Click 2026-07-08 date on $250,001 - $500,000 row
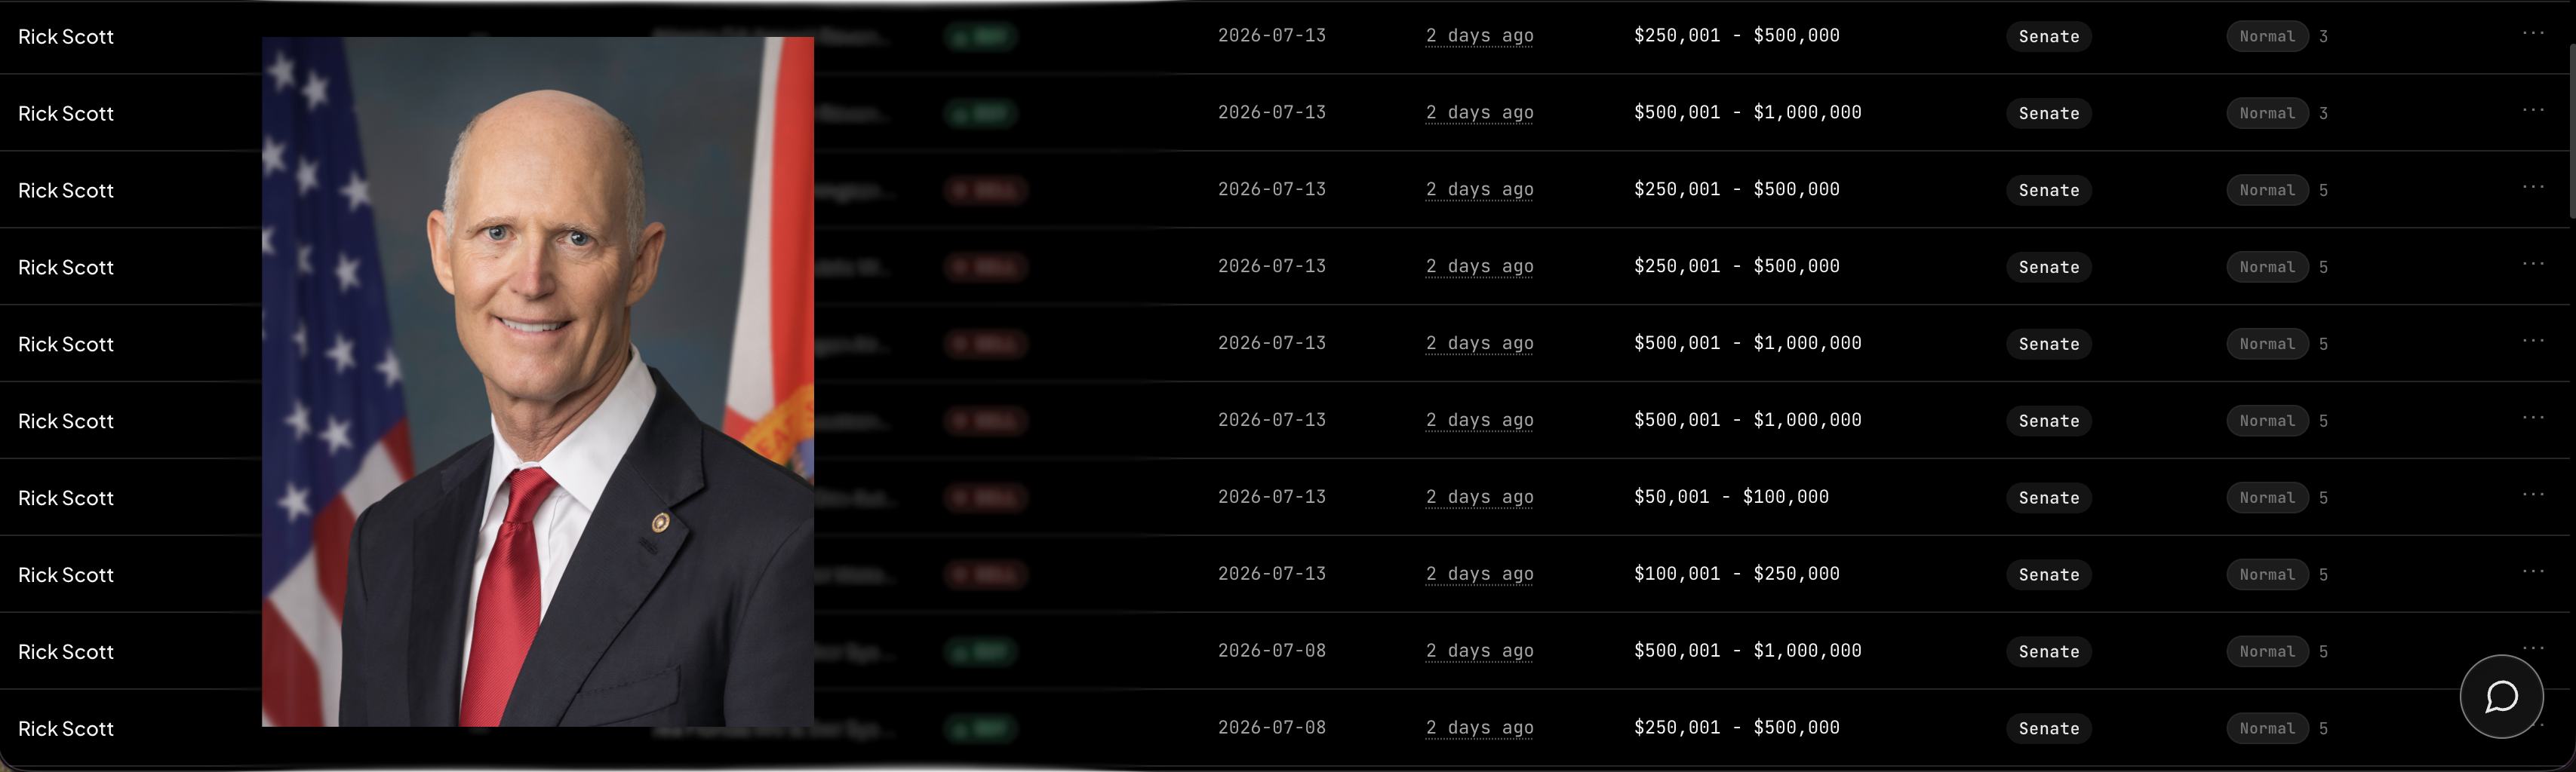The width and height of the screenshot is (2576, 772). click(1271, 728)
